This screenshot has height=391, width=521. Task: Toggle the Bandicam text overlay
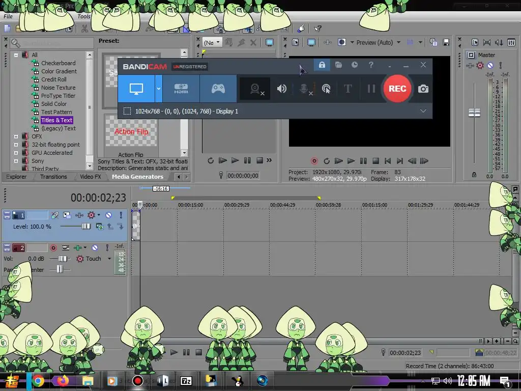(x=348, y=89)
